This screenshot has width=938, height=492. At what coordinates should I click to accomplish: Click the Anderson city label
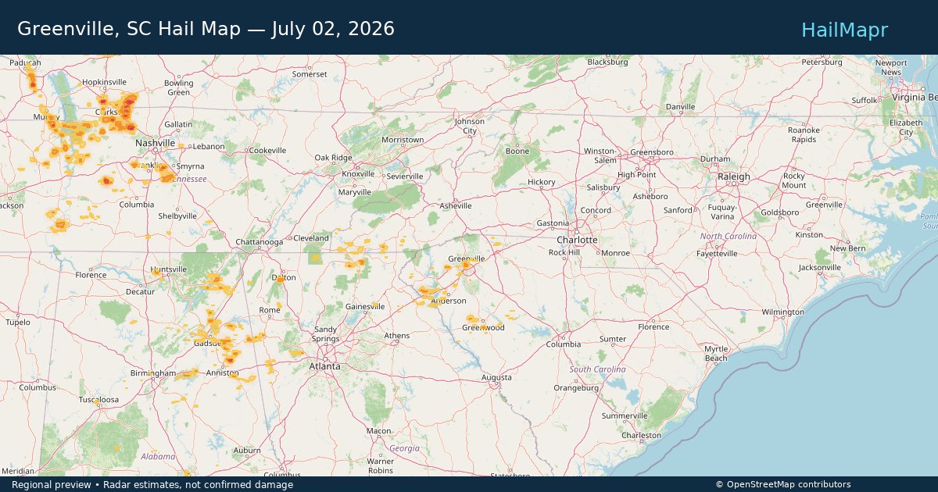[449, 301]
